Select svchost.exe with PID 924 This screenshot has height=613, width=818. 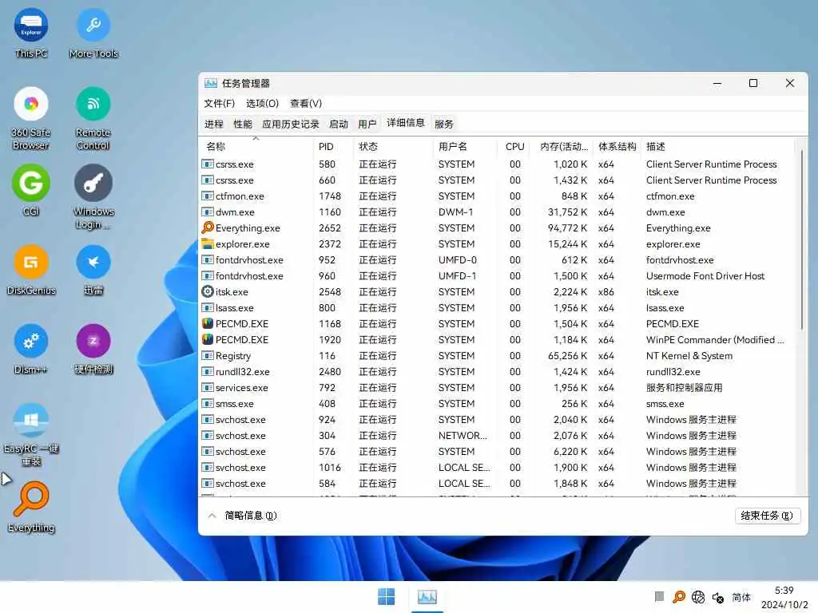click(x=498, y=420)
